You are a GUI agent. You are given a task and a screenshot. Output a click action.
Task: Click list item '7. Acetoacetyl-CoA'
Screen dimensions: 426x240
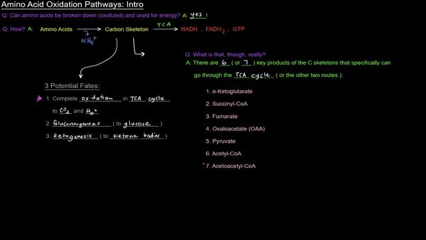[x=231, y=166]
